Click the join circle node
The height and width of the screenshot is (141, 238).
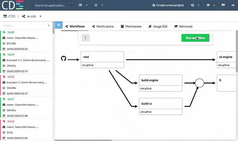[x=199, y=83]
